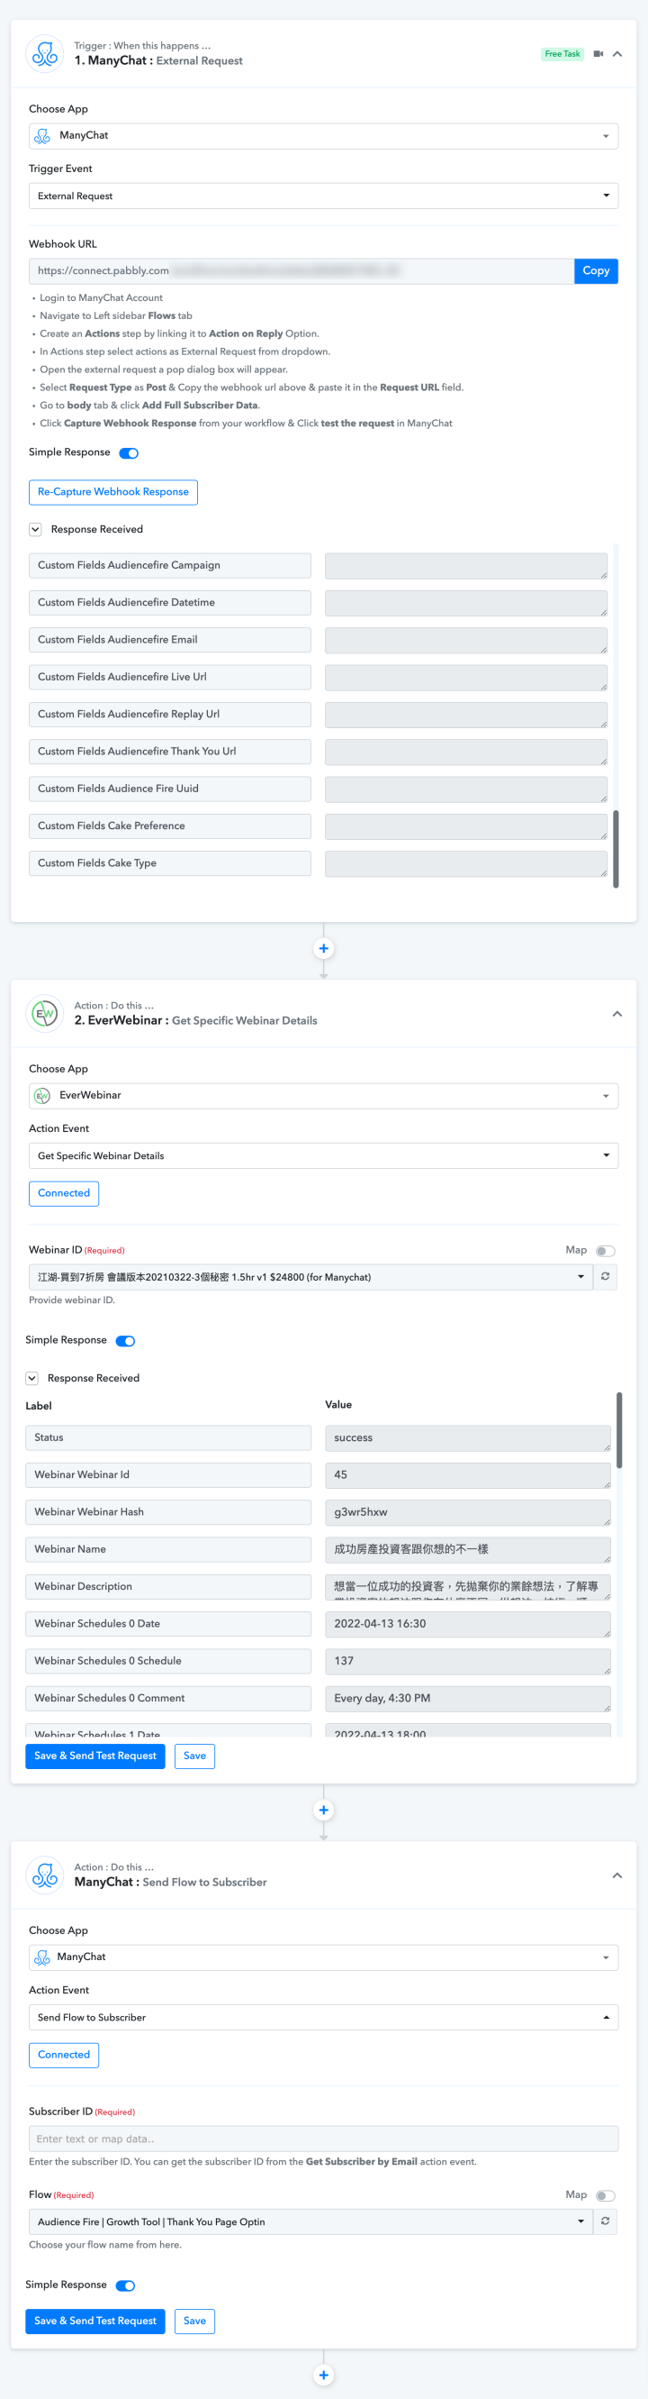Toggle Simple Response in EverWebinar step
This screenshot has height=2399, width=648.
tap(125, 1341)
